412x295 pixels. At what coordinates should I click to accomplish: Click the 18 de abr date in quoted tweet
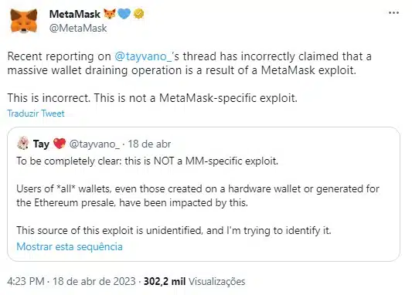pos(149,144)
